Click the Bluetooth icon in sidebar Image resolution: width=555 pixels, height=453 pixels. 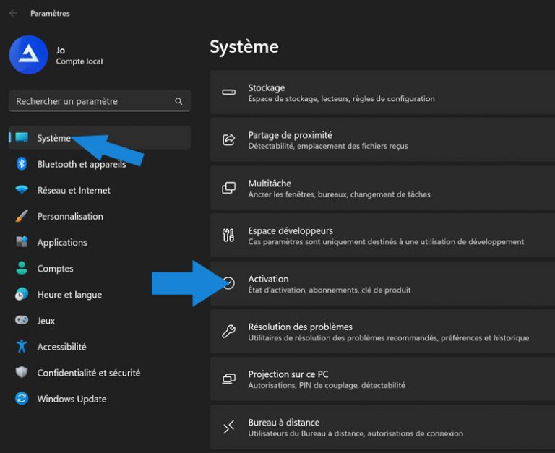coord(22,163)
